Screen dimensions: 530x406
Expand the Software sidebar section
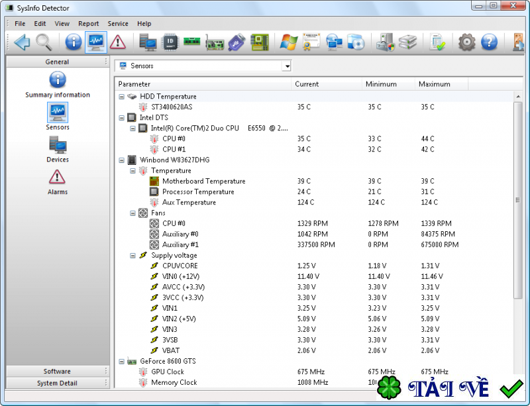click(x=57, y=372)
